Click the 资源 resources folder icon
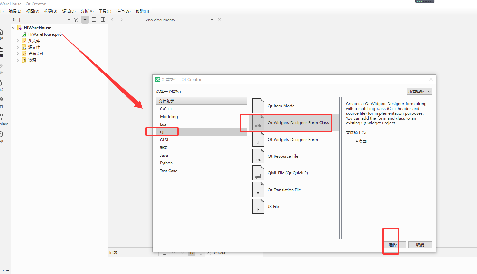Image resolution: width=477 pixels, height=274 pixels. (24, 60)
